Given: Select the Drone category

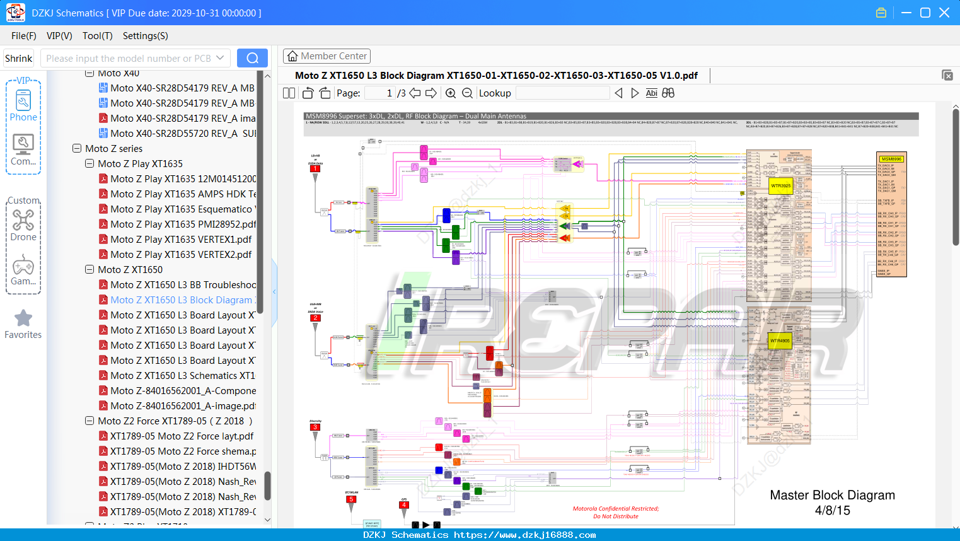Looking at the screenshot, I should [23, 226].
